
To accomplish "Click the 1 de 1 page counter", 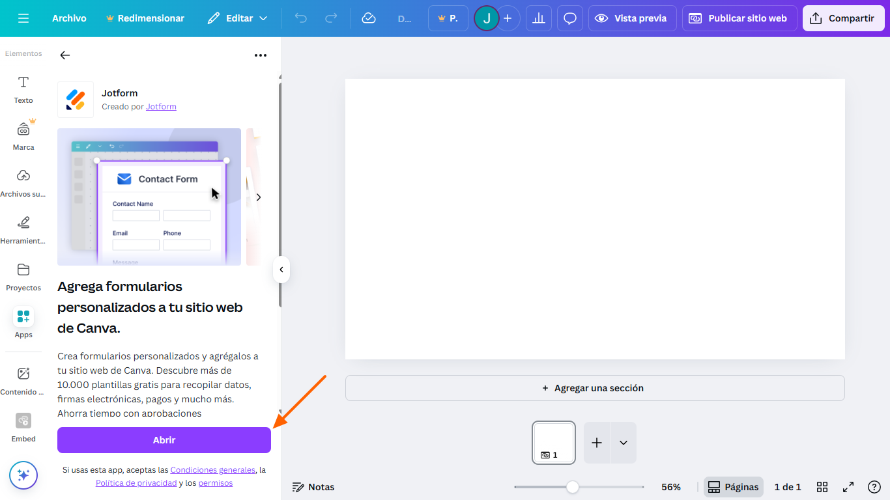I will coord(788,487).
